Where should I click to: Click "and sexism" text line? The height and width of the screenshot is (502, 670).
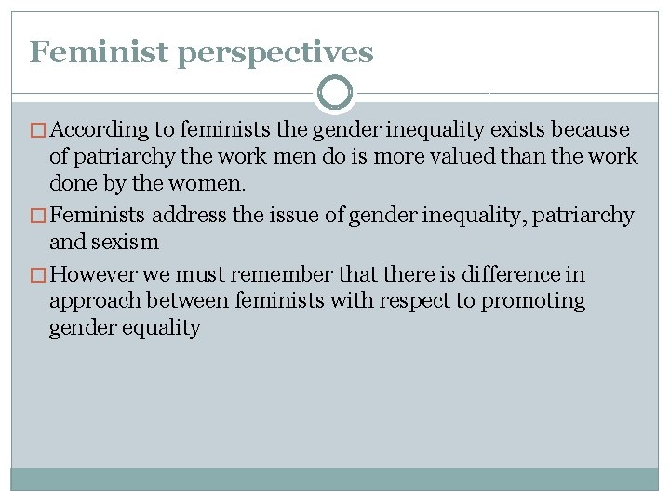click(104, 242)
